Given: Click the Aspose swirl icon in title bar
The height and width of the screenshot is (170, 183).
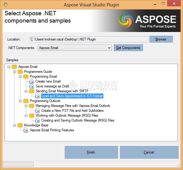Looking at the screenshot, I should coord(5,5).
